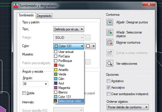Uncheck the Asociativo checkbox
162x112 pixels.
[108, 88]
